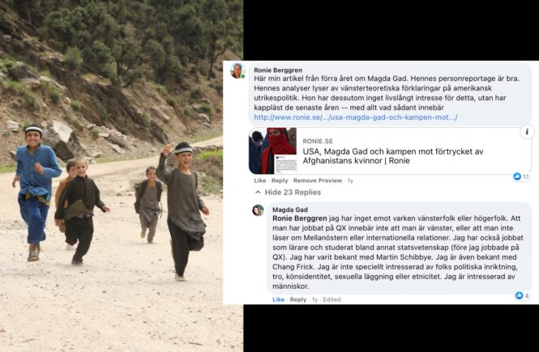View the 11 like reactions icon
This screenshot has height=352, width=539.
(517, 176)
